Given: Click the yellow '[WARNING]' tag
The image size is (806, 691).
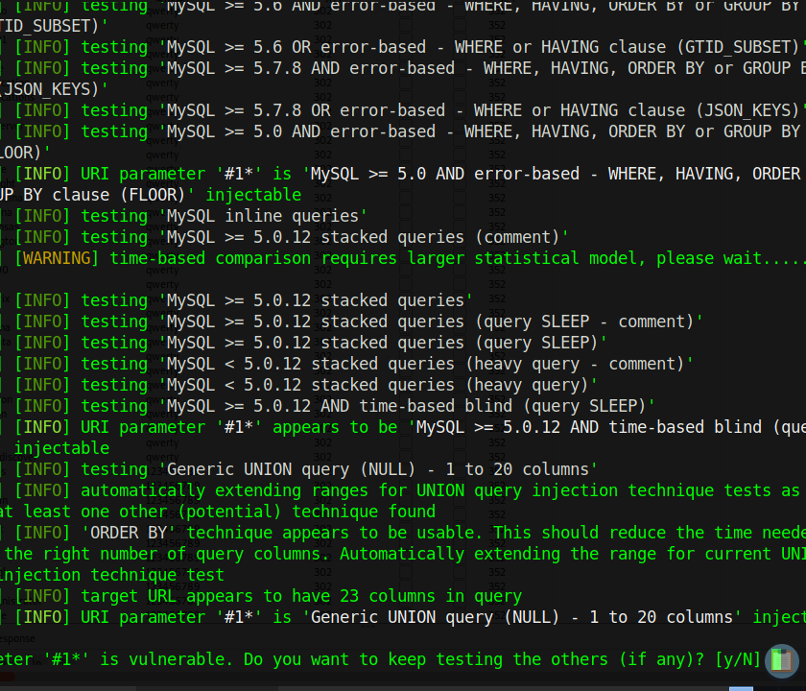Looking at the screenshot, I should pyautogui.click(x=57, y=258).
